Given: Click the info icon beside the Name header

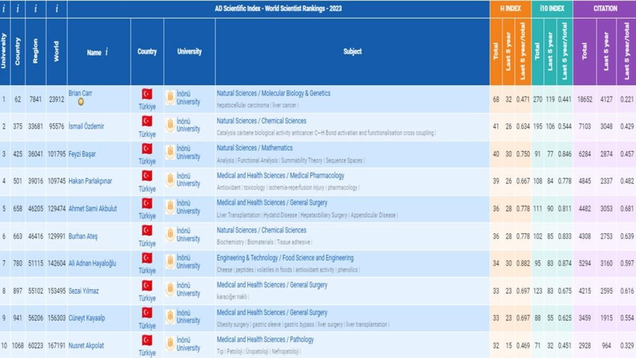Looking at the screenshot, I should [107, 51].
